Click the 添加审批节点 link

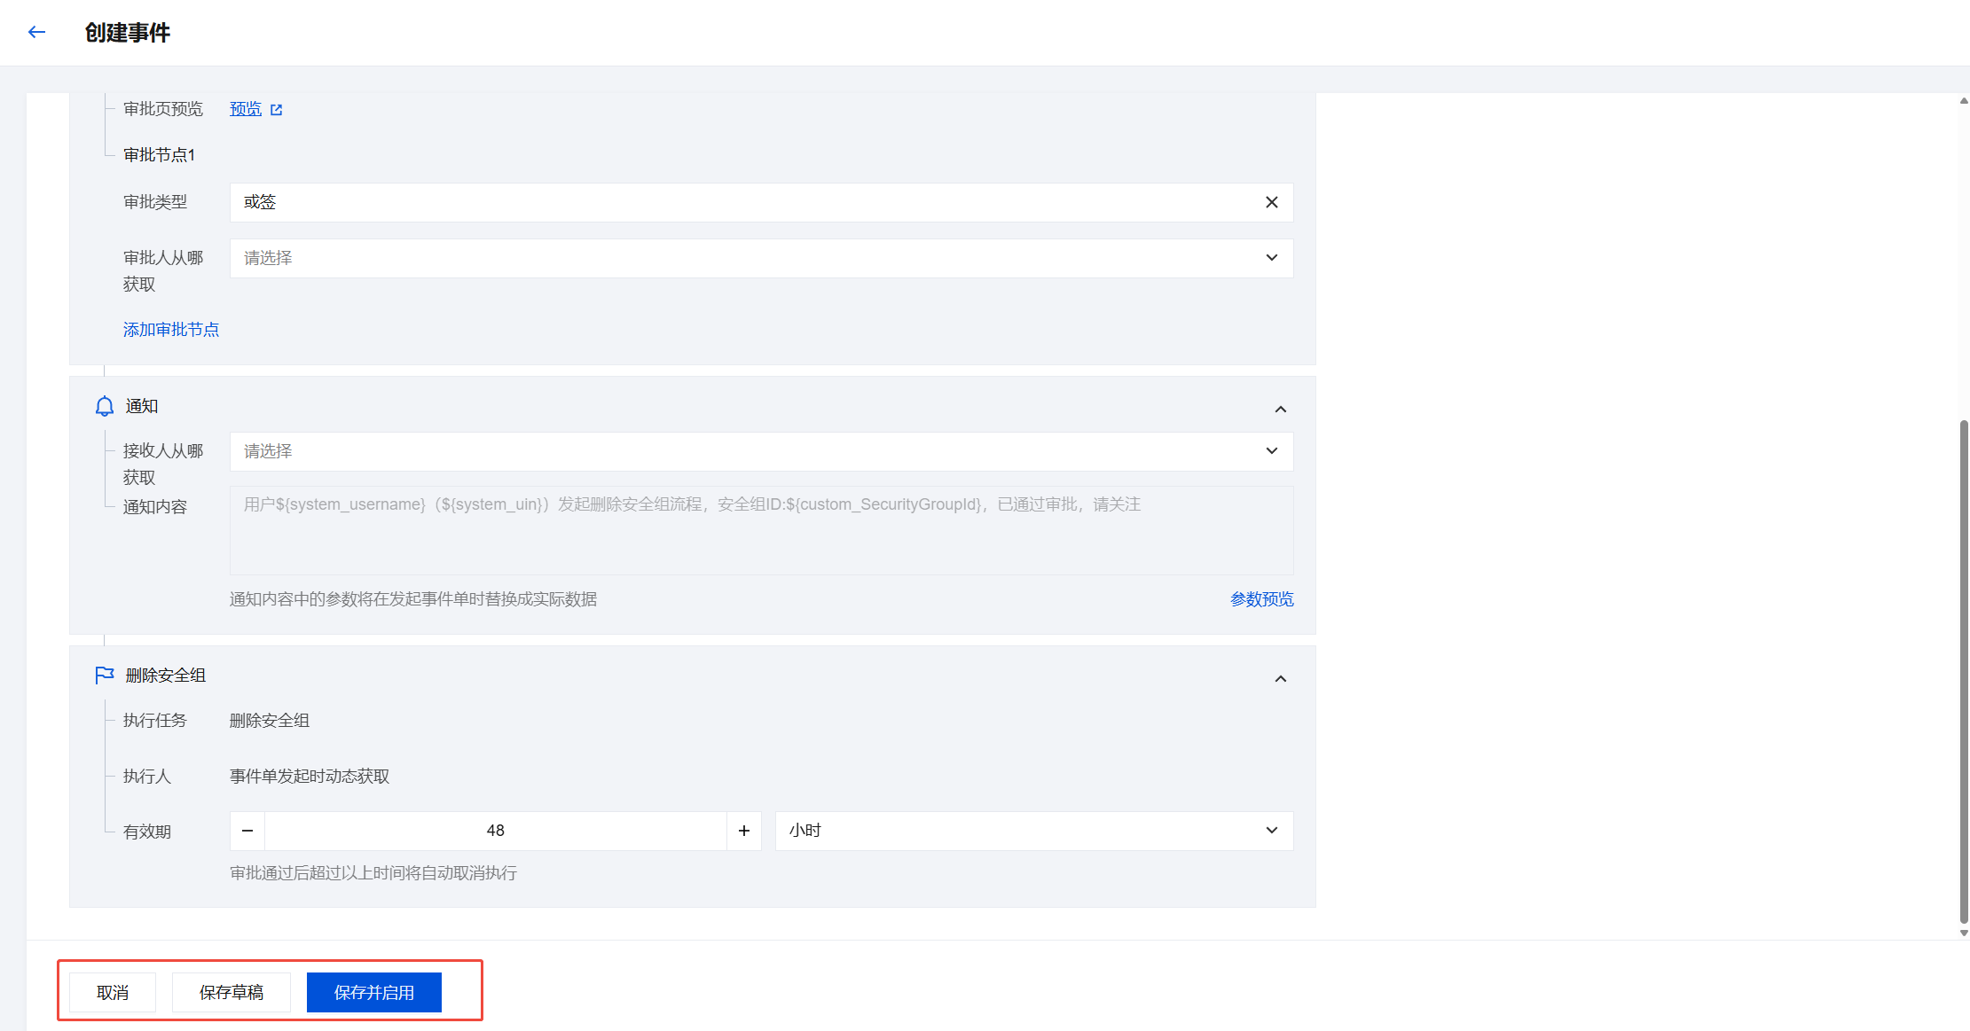pos(171,330)
